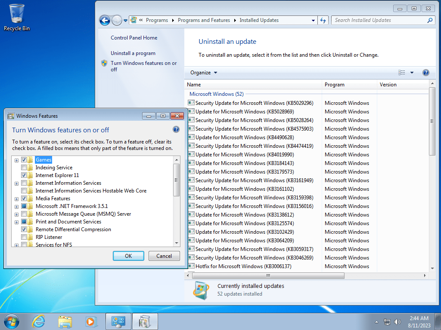This screenshot has width=441, height=330.
Task: Click Cancel in Windows Features dialog
Action: (164, 256)
